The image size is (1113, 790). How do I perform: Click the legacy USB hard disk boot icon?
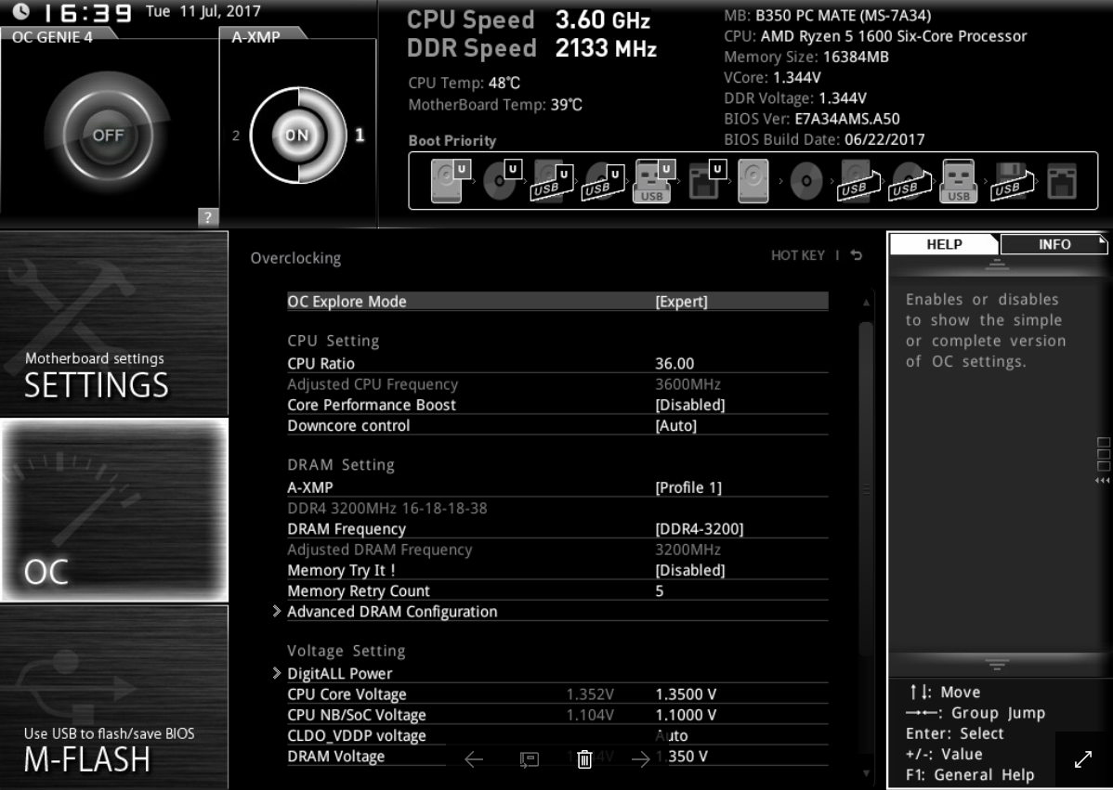point(859,182)
